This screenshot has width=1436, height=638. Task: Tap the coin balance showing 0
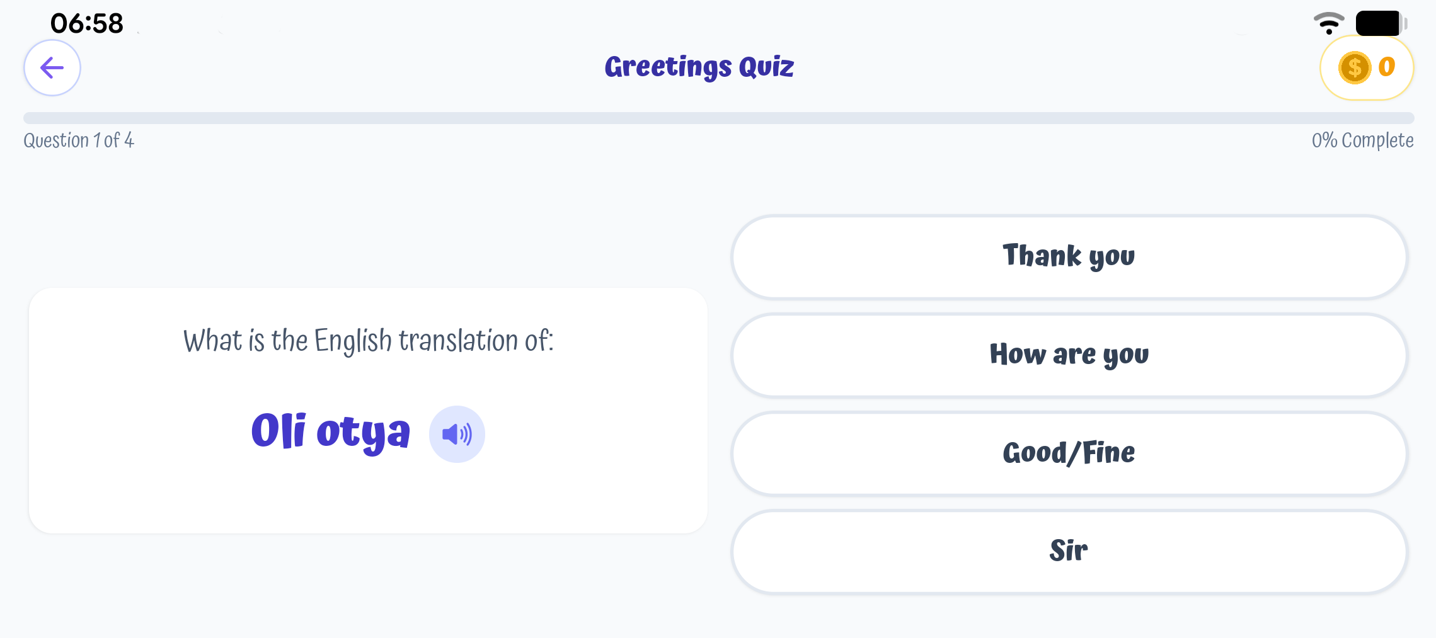(x=1386, y=67)
